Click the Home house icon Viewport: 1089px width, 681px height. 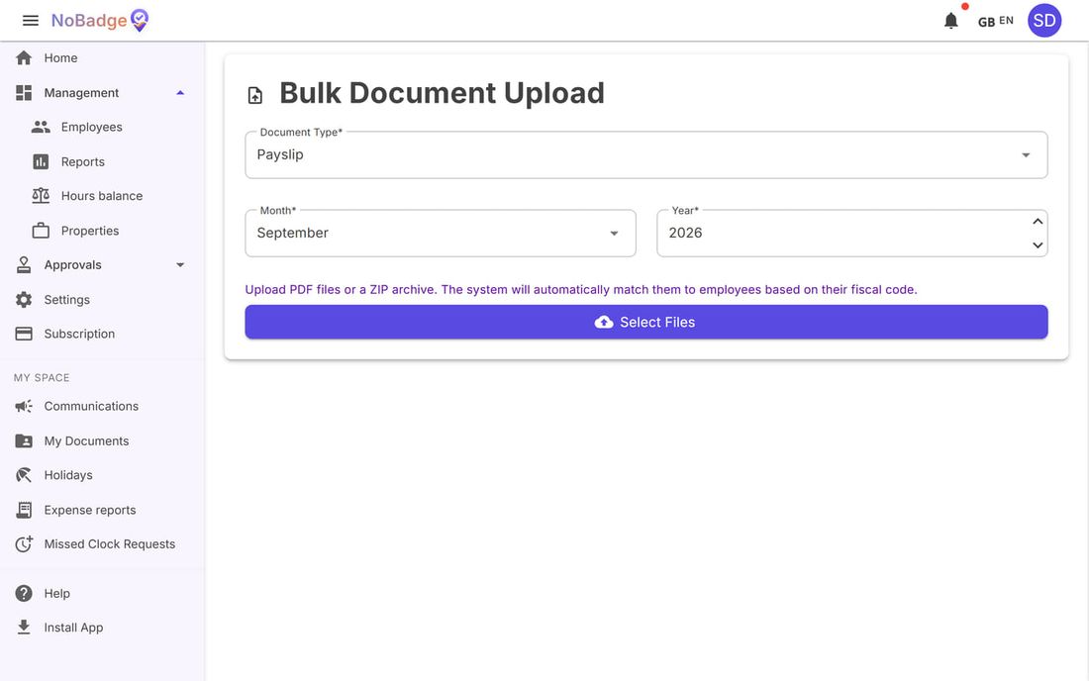[x=24, y=57]
